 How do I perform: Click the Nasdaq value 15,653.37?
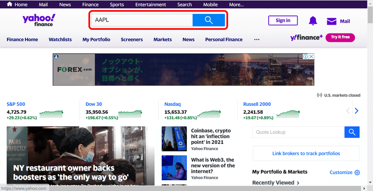(x=176, y=112)
